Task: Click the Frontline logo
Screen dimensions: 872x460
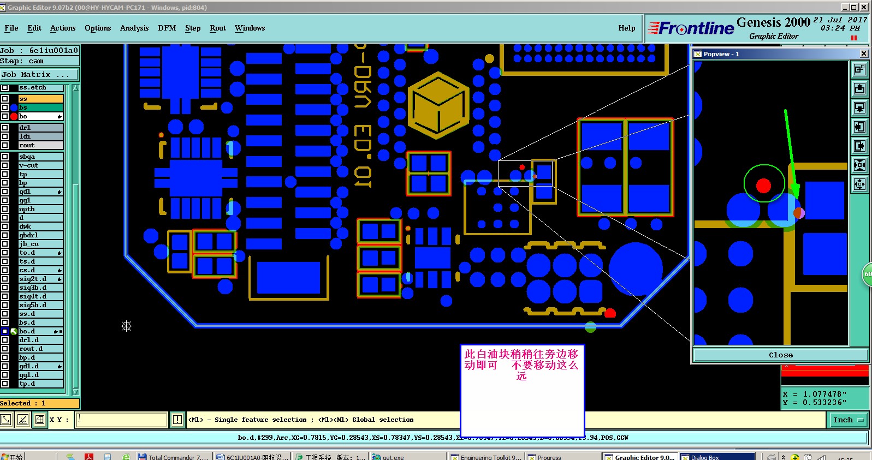Action: point(691,28)
